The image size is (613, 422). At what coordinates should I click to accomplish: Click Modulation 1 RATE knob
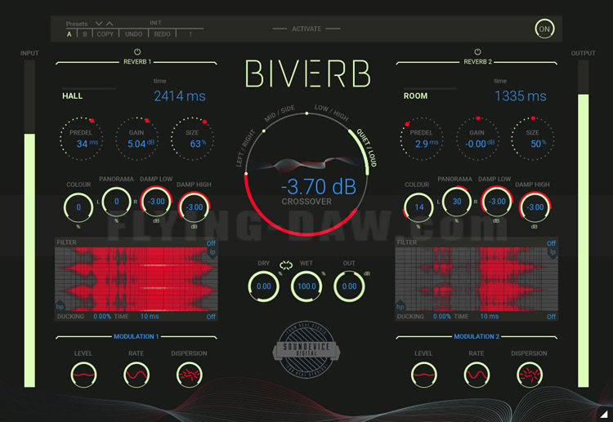pos(136,375)
